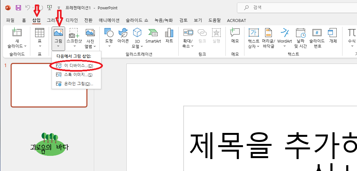Click the WordArt icon

pyautogui.click(x=284, y=33)
